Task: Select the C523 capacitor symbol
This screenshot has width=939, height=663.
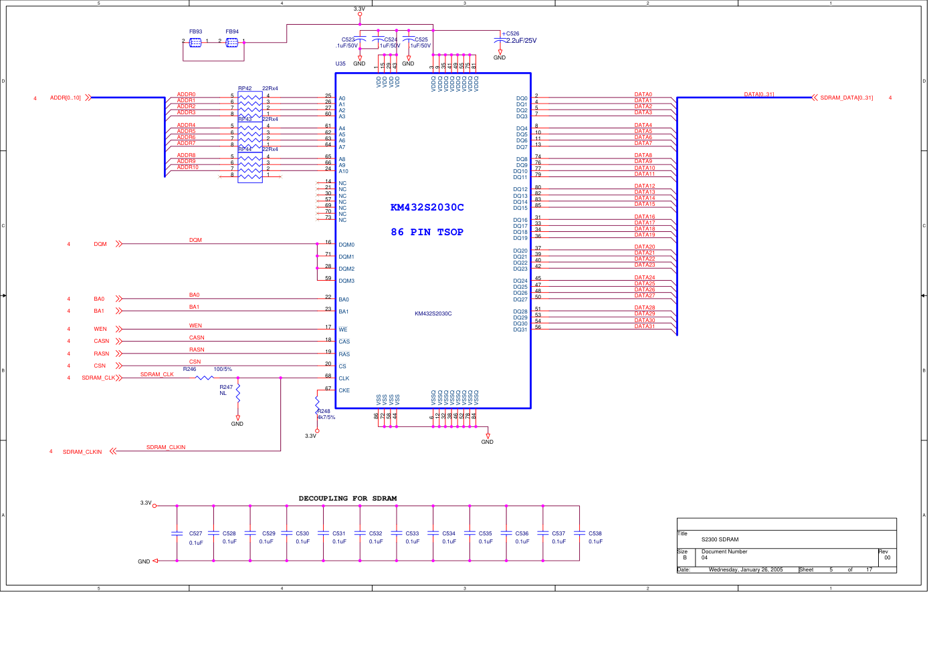Action: click(360, 39)
